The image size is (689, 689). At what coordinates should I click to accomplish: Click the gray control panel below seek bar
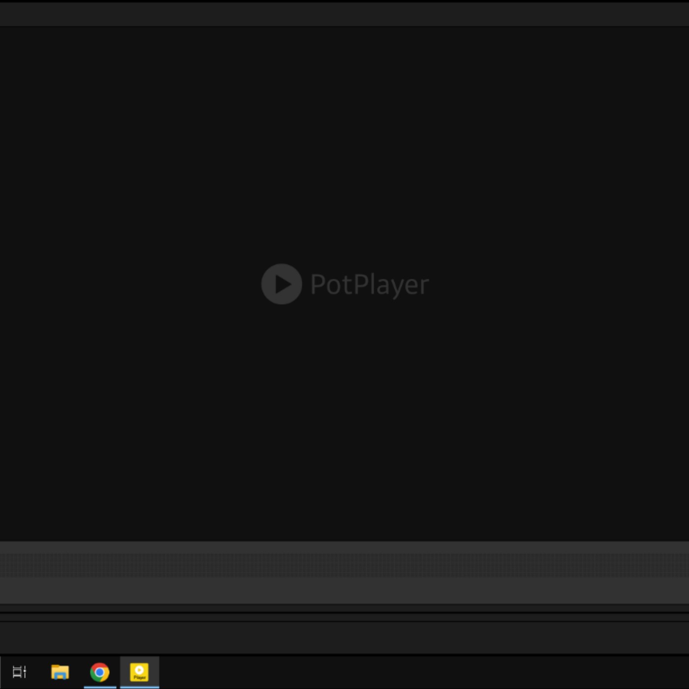pyautogui.click(x=344, y=591)
